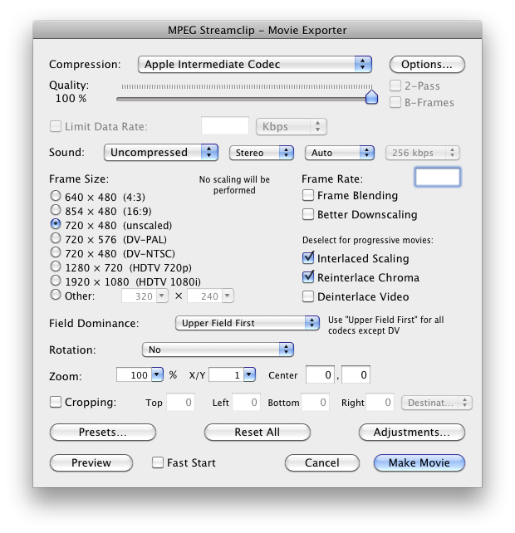Viewport: 515px width, 533px height.
Task: Select 854 × 480 (16:9) frame size
Action: pos(56,210)
